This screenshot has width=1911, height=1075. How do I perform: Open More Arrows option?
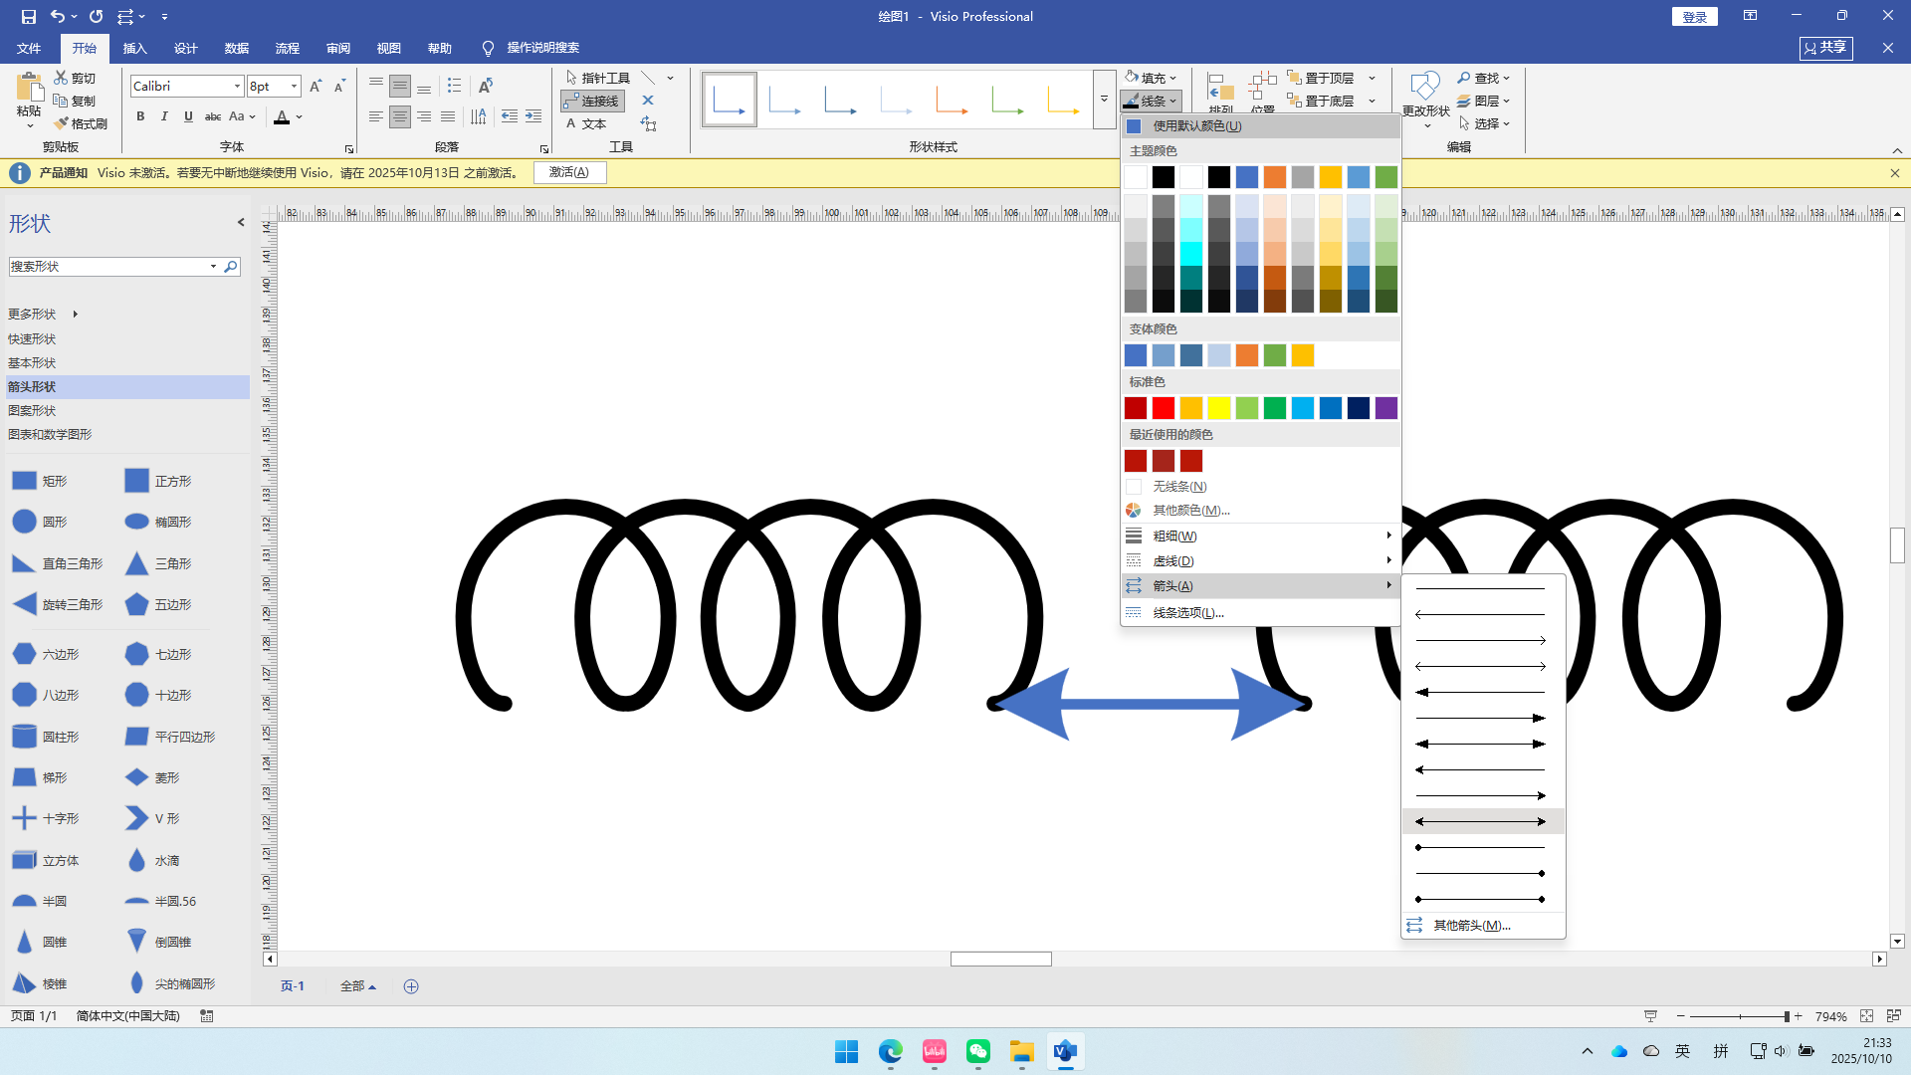pyautogui.click(x=1471, y=926)
